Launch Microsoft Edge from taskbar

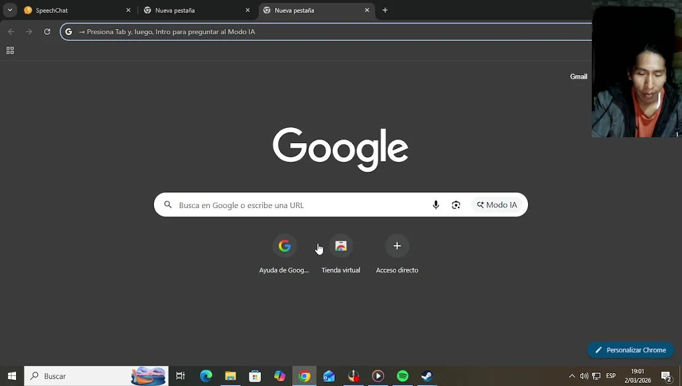point(206,376)
